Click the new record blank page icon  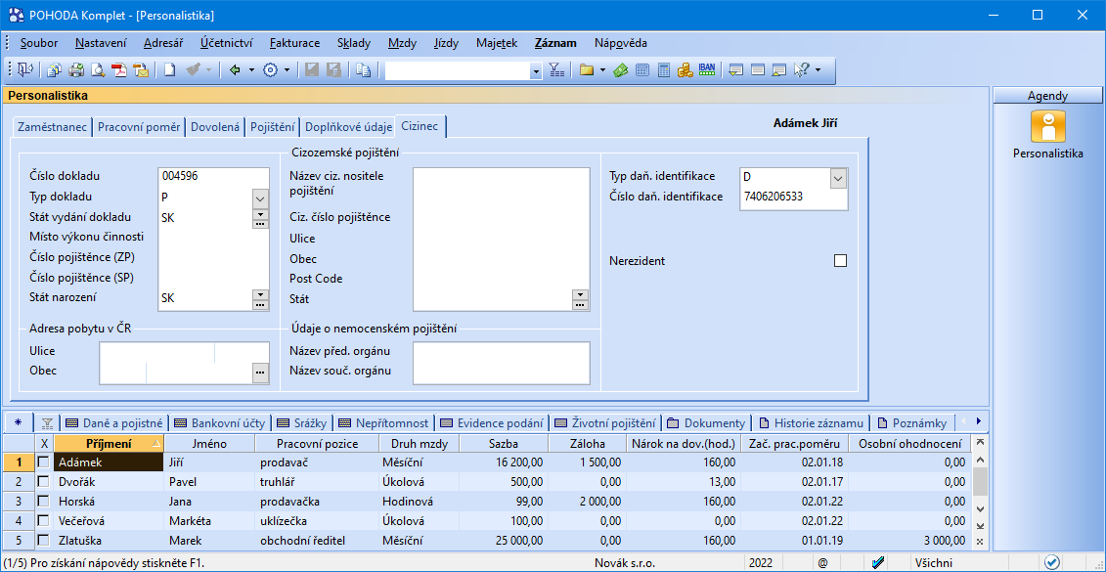point(169,70)
